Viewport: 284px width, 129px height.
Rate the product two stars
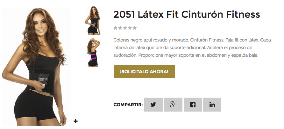(120, 28)
